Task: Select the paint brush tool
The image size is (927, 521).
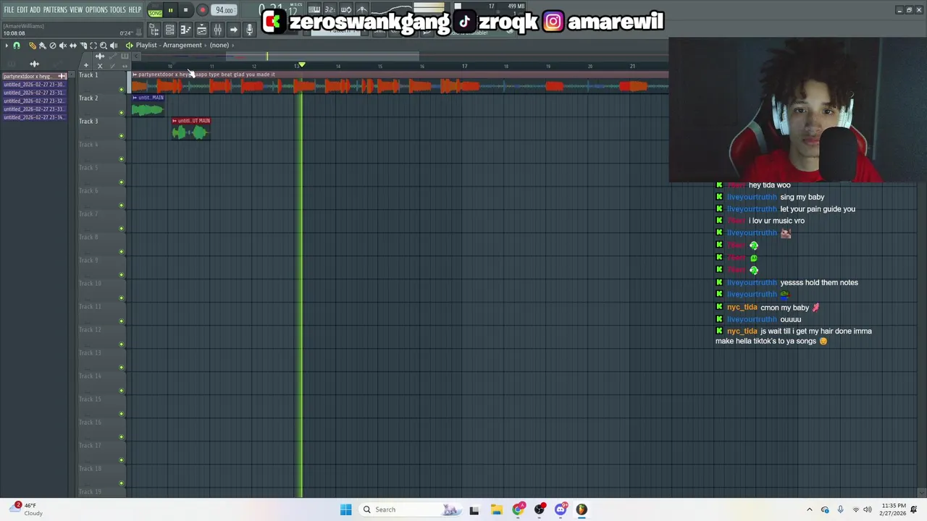Action: click(x=42, y=46)
